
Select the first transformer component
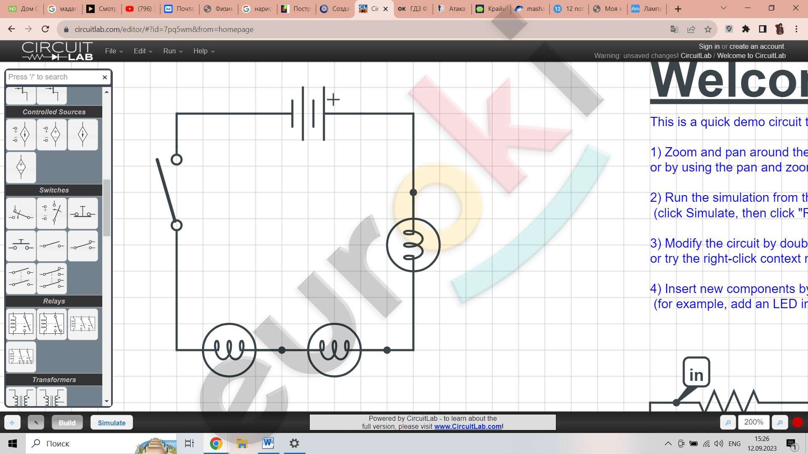(x=21, y=397)
